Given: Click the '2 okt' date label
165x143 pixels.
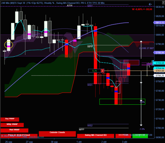Looking at the screenshot, I should [x=104, y=142].
